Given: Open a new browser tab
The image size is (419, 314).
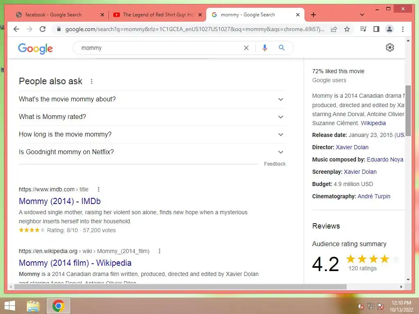Looking at the screenshot, I should pos(313,15).
